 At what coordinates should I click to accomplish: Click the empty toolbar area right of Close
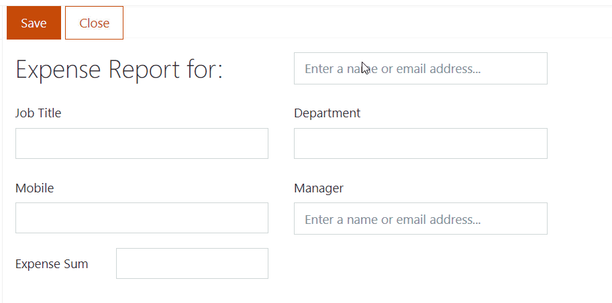pyautogui.click(x=367, y=23)
